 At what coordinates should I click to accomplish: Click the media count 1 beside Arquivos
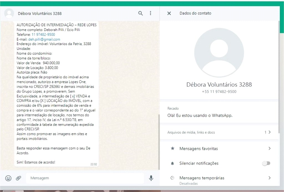(265, 132)
